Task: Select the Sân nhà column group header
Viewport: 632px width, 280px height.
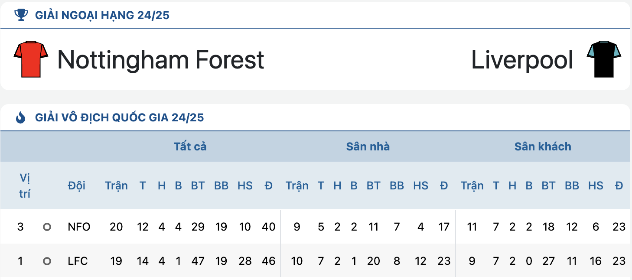Action: [x=368, y=147]
